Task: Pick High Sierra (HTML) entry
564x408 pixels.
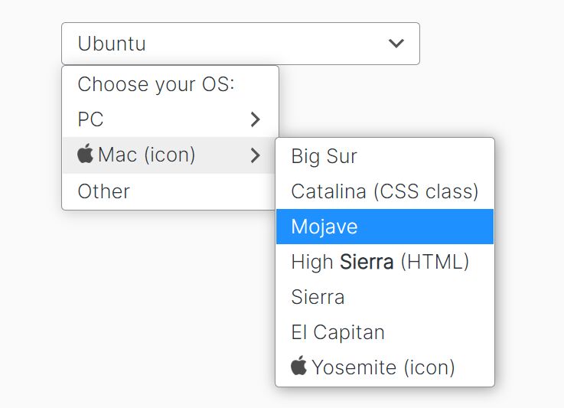Action: click(385, 262)
